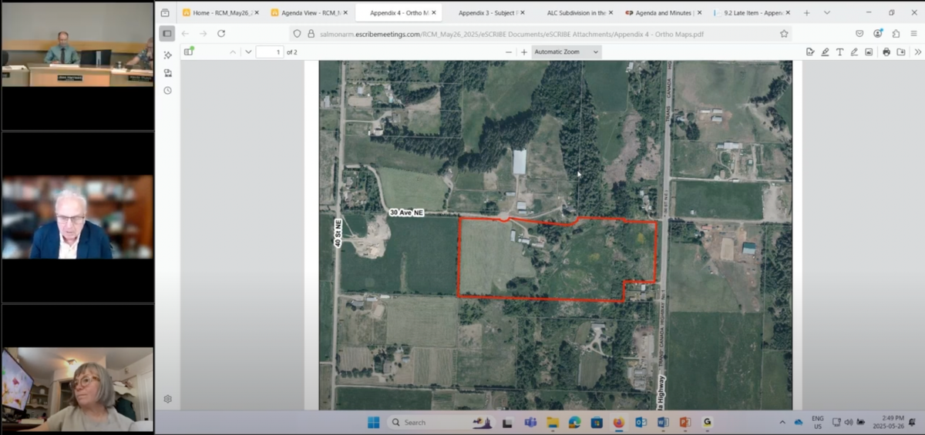The image size is (925, 435).
Task: Open a new browser tab
Action: pos(807,12)
